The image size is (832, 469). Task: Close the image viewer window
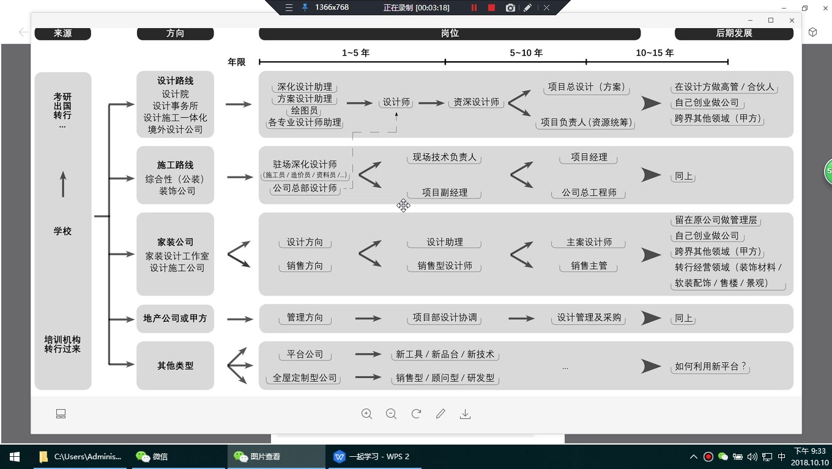click(x=792, y=20)
